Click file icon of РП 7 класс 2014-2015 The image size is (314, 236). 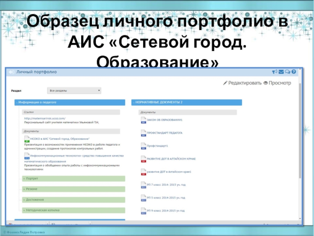(x=143, y=185)
